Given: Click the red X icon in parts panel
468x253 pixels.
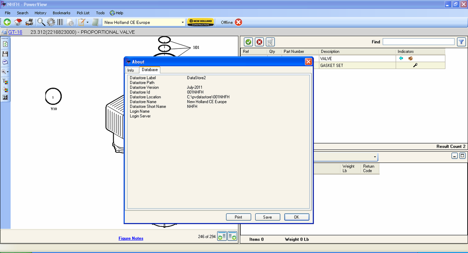Looking at the screenshot, I should point(259,42).
